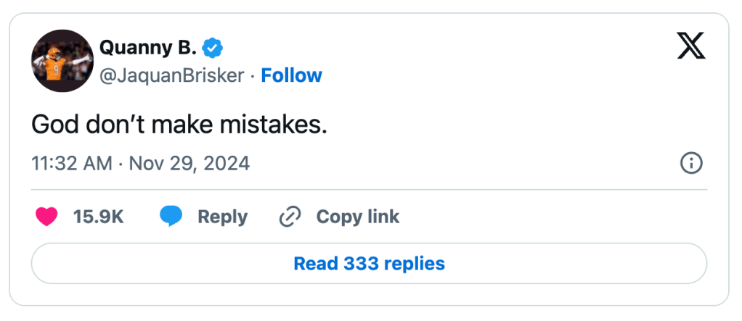Open Quanny B.'s profile picture
The height and width of the screenshot is (321, 742).
point(62,61)
